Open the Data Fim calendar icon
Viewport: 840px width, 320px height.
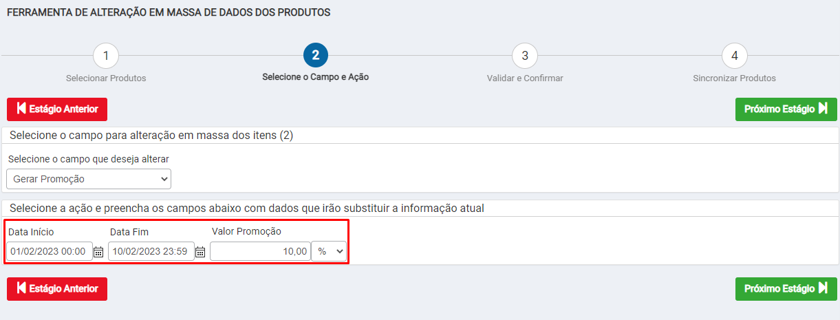[200, 252]
